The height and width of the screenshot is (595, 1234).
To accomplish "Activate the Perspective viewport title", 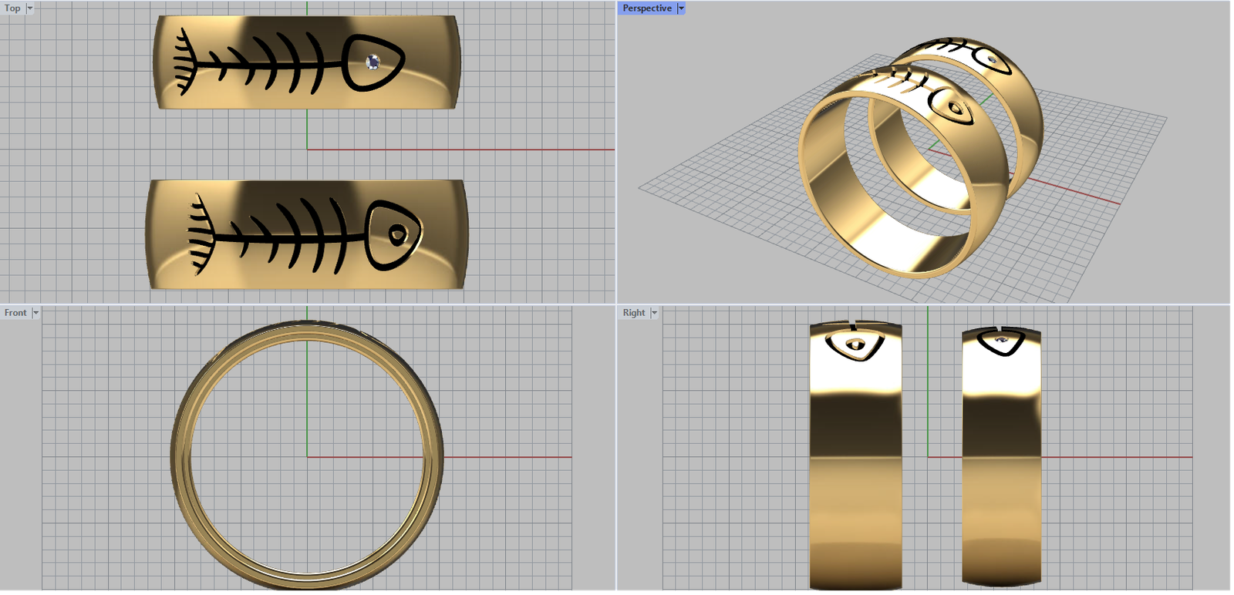I will (x=646, y=8).
